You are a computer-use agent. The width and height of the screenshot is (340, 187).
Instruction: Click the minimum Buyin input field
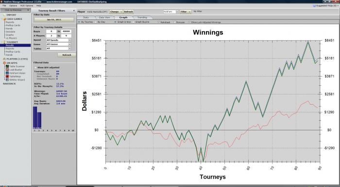pos(51,31)
